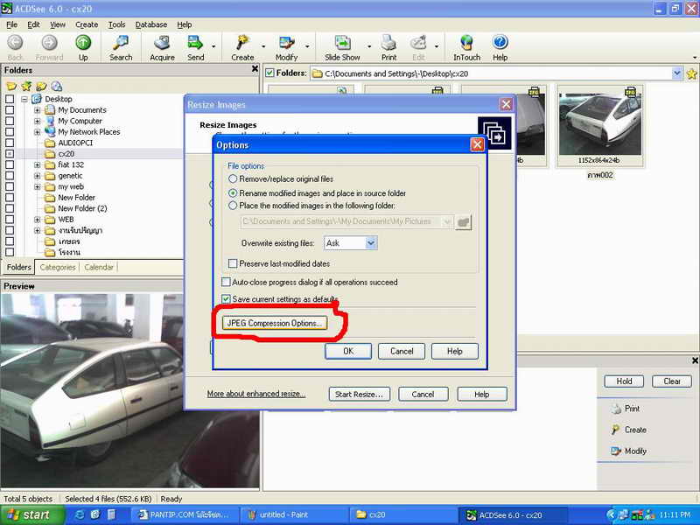
Task: Expand My Computer tree node
Action: click(x=38, y=121)
